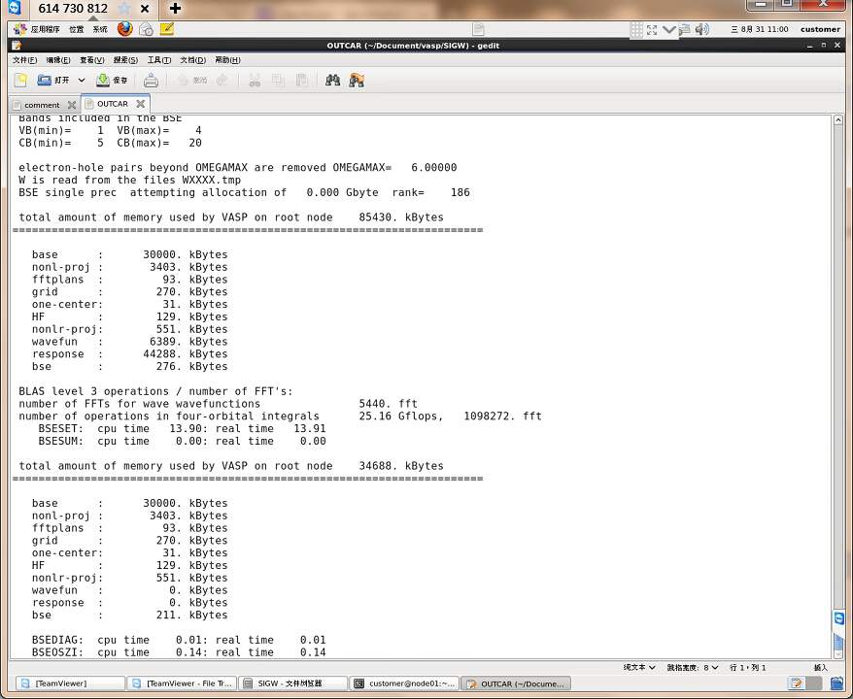Save the file with 保存 button
853x699 pixels.
[112, 81]
